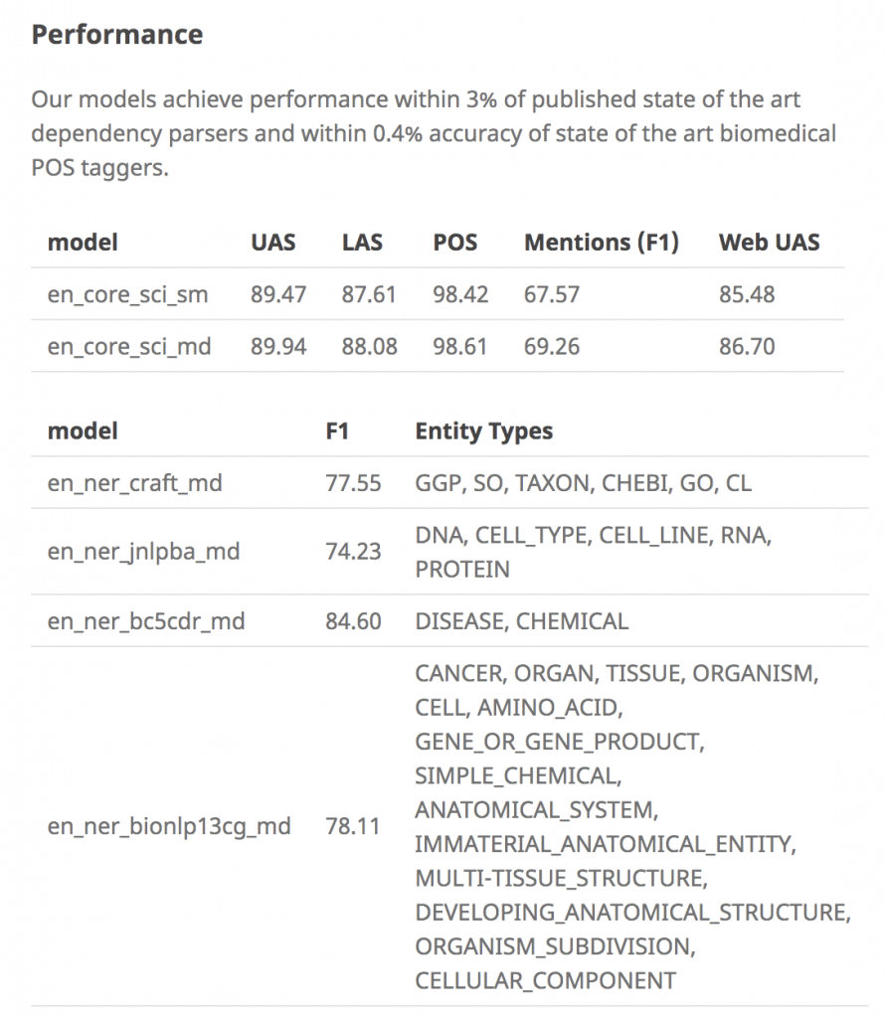This screenshot has height=1018, width=885.
Task: Click the 78.11 F1 score
Action: point(353,826)
